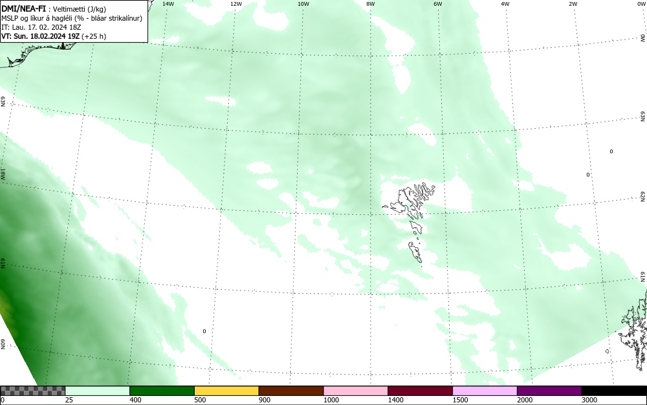
Task: Select the '60N' label on left edge
Action: (x=3, y=344)
